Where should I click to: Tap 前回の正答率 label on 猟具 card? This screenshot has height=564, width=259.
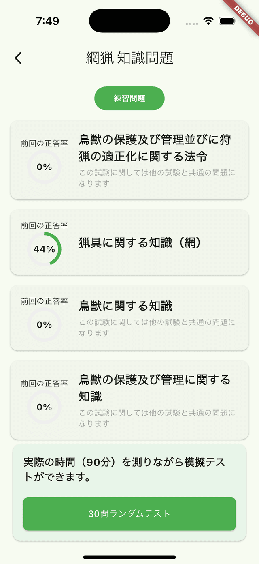coord(45,225)
